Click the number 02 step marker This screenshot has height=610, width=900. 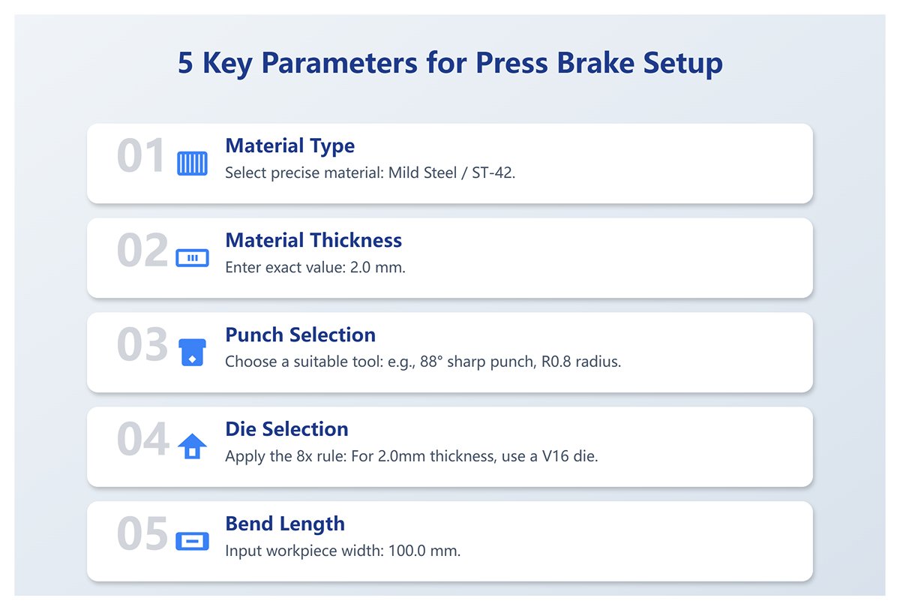click(x=141, y=251)
